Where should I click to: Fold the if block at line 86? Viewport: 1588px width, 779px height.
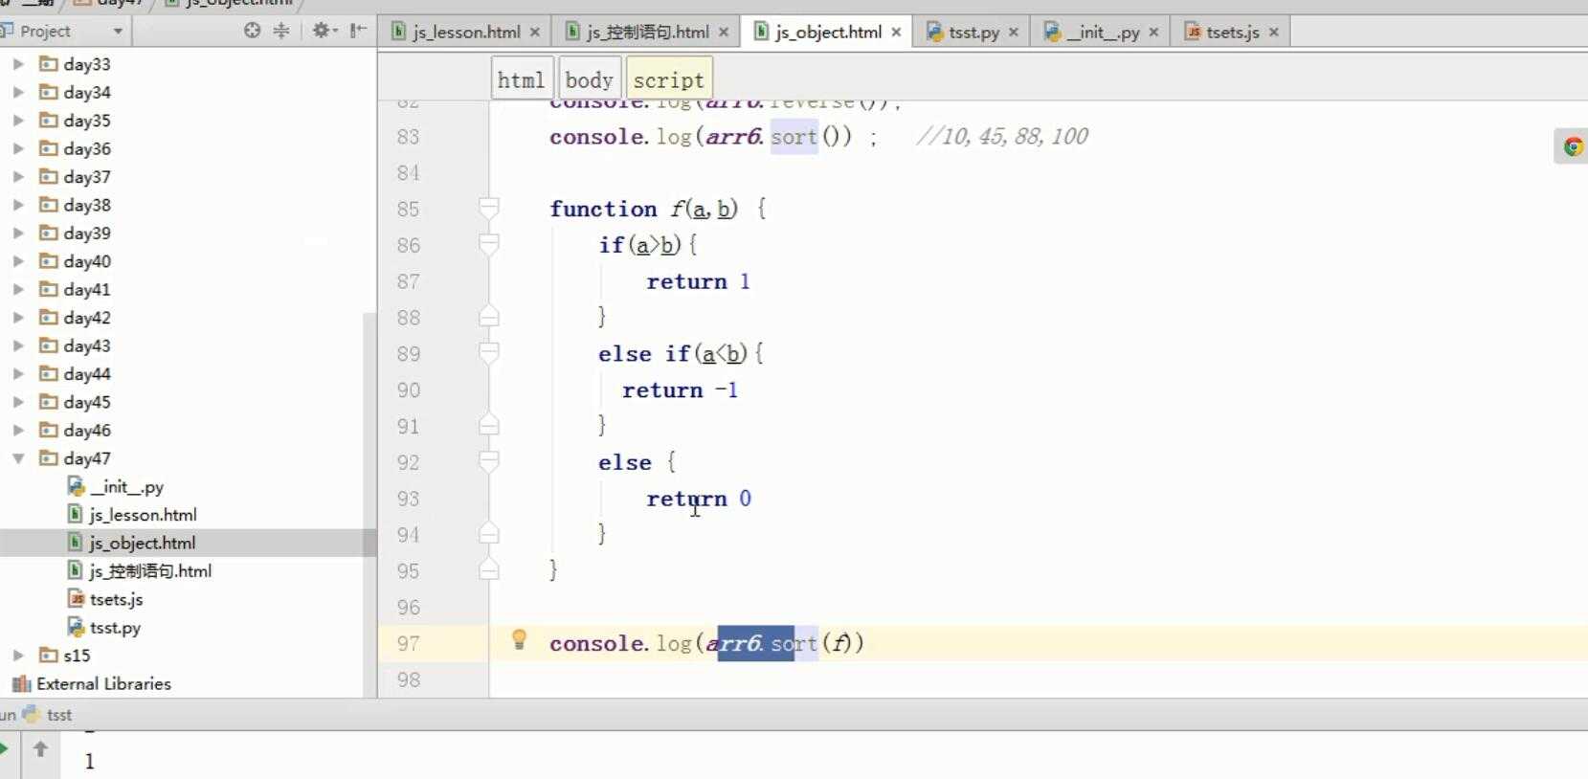pyautogui.click(x=488, y=244)
